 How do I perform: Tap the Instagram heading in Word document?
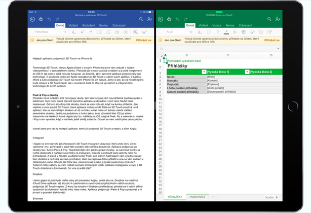[38, 138]
